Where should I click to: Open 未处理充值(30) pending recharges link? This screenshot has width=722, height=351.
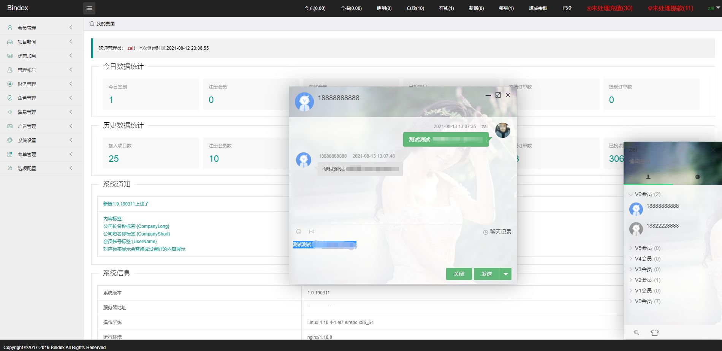(x=610, y=8)
